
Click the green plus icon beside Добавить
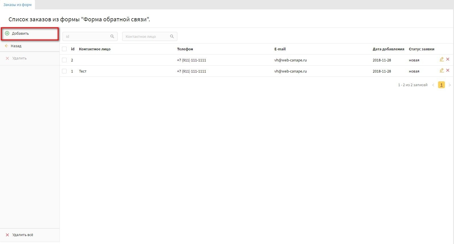tap(7, 33)
